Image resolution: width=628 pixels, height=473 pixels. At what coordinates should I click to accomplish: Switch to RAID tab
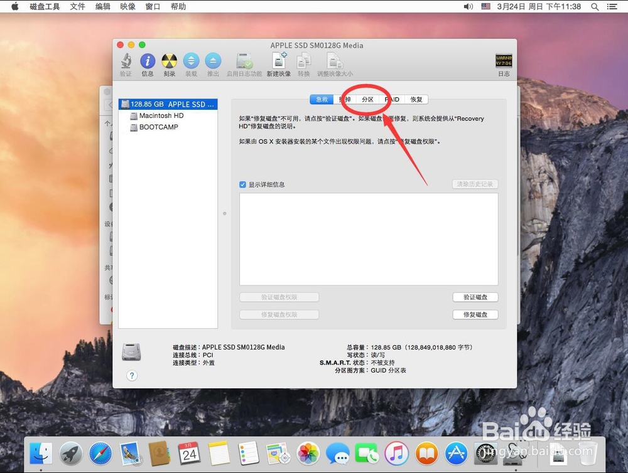392,99
